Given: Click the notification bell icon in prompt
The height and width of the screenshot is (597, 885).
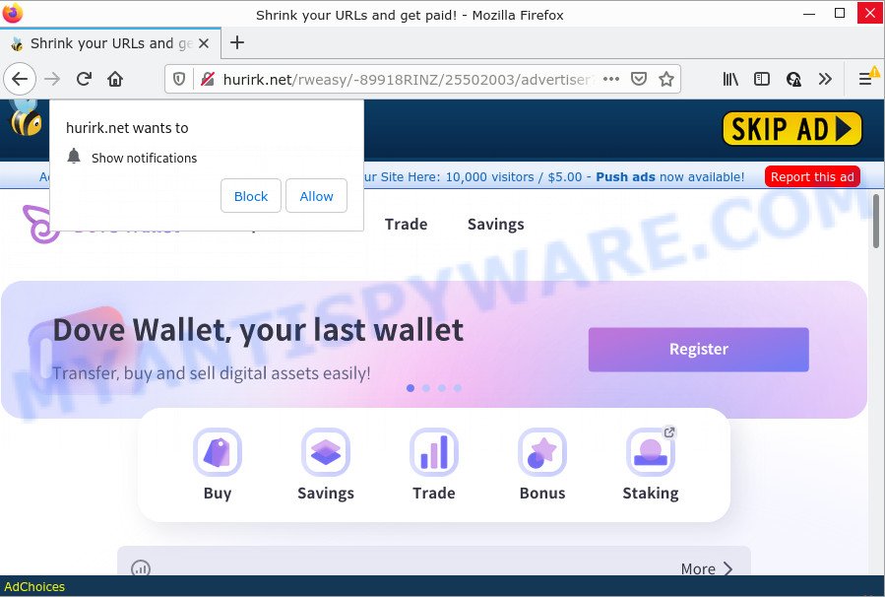Looking at the screenshot, I should (74, 156).
